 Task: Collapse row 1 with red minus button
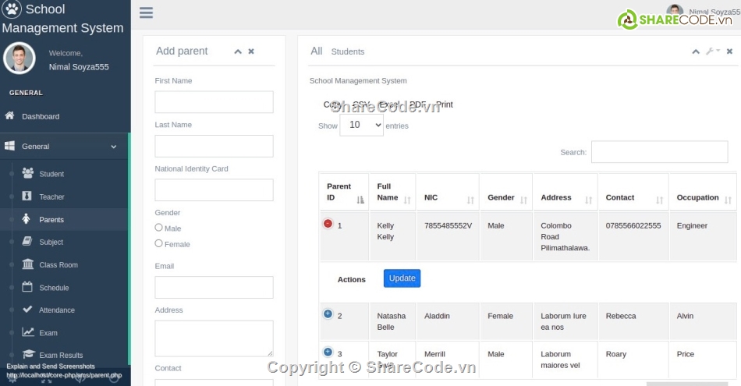click(x=328, y=224)
